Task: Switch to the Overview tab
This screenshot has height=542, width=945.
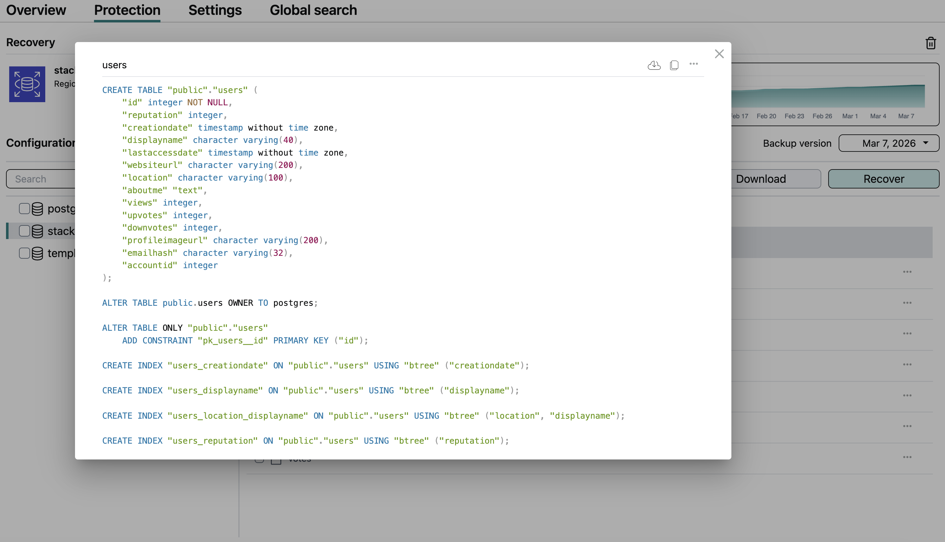Action: [x=36, y=10]
